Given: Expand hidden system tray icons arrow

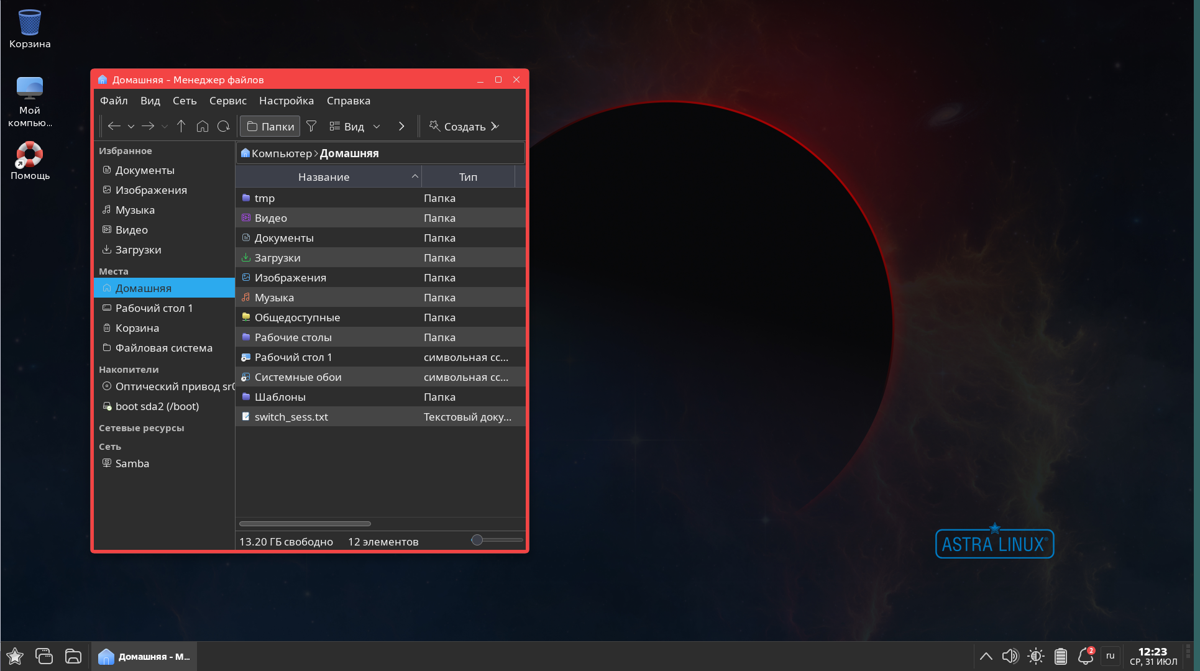Looking at the screenshot, I should (x=986, y=656).
